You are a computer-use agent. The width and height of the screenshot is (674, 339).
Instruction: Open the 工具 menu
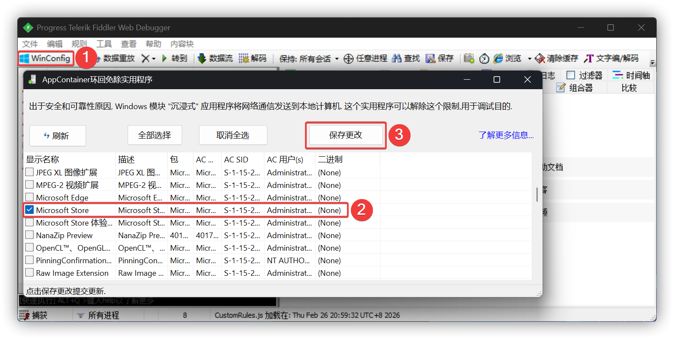(104, 44)
